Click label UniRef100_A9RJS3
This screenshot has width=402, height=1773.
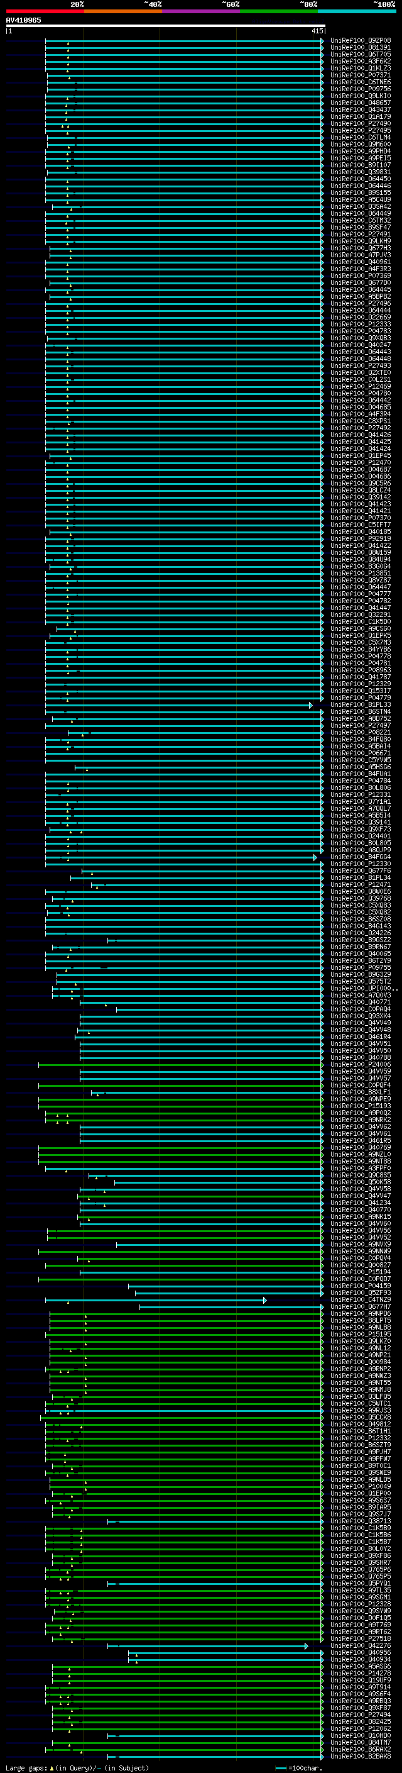[361, 1410]
